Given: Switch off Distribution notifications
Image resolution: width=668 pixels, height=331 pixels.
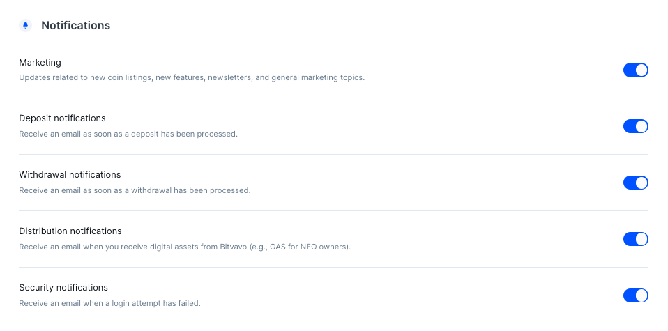Looking at the screenshot, I should 636,239.
